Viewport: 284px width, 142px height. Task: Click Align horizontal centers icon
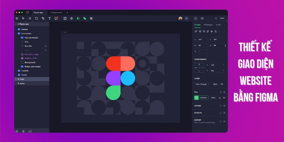pos(200,32)
